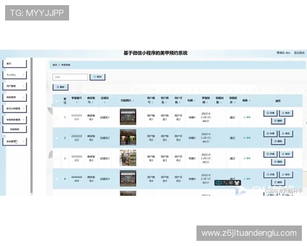Viewport: 307px width, 246px height.
Task: Edit the row 2 record
Action: pyautogui.click(x=286, y=134)
